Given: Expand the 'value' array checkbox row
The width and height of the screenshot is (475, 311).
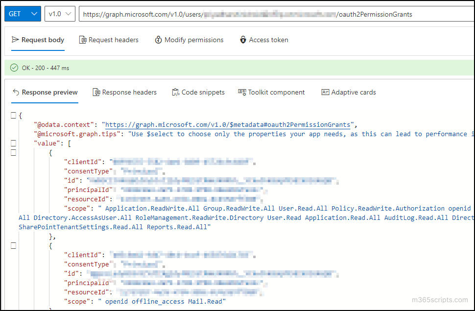Looking at the screenshot, I should 13,143.
